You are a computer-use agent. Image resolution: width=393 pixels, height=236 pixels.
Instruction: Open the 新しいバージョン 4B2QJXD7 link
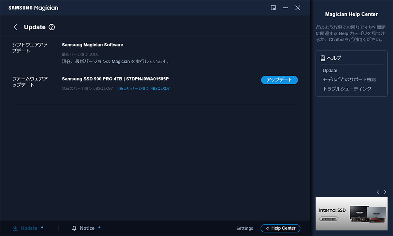144,89
